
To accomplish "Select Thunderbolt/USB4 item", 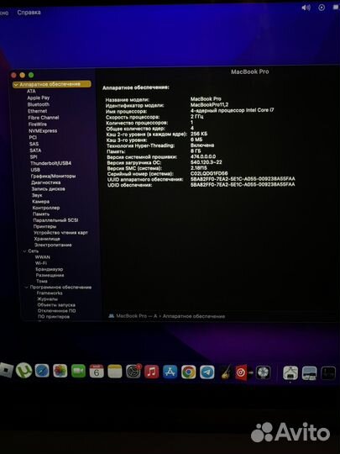I will (51, 163).
